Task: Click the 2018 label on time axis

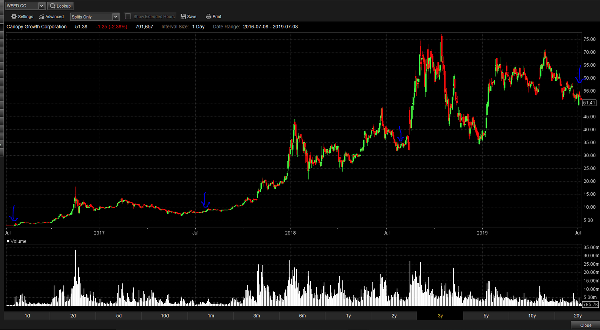Action: (x=290, y=232)
